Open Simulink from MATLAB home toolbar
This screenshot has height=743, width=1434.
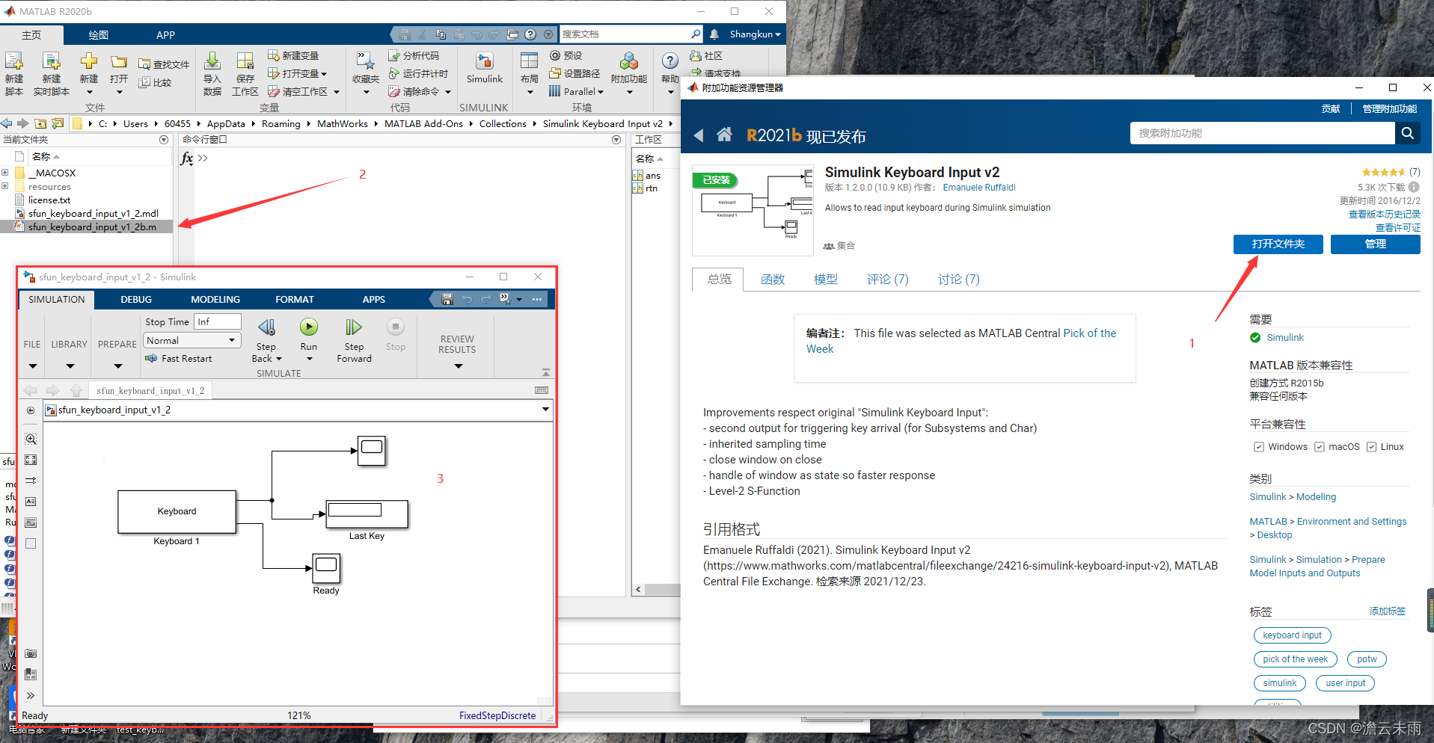(x=484, y=69)
